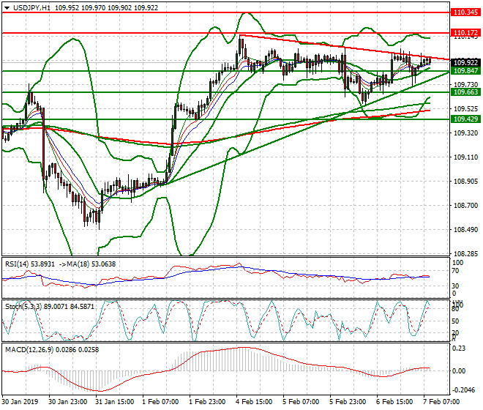483x410 pixels.
Task: Select the 109.110 price axis value
Action: click(x=466, y=157)
